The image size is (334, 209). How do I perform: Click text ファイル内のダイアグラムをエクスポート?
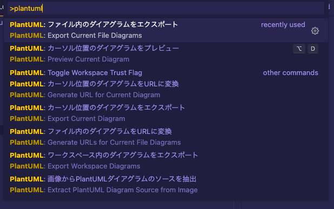[112, 24]
